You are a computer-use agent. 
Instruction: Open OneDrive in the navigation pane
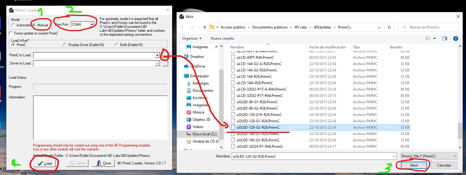point(198,66)
